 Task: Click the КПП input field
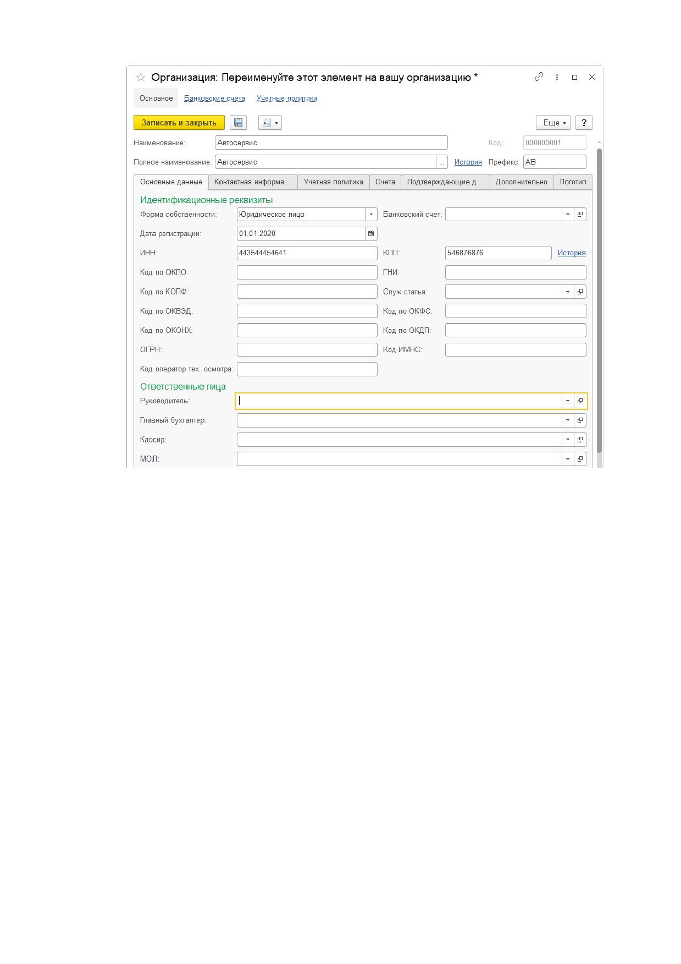[x=499, y=253]
